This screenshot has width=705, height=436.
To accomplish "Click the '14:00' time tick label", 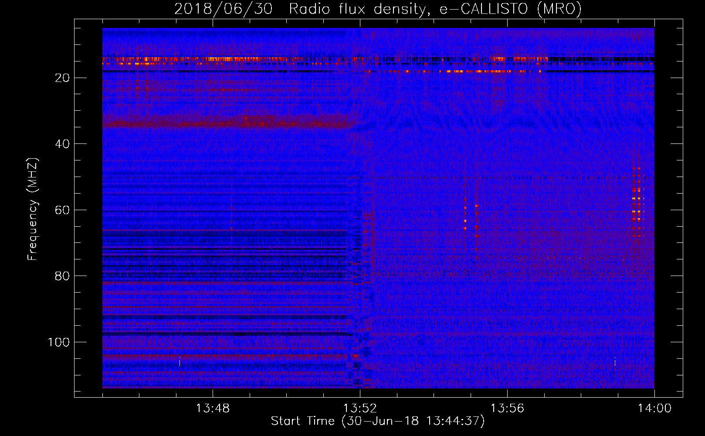I will coord(654,409).
